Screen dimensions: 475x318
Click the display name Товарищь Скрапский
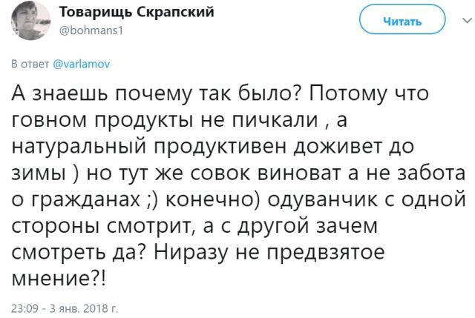point(137,13)
